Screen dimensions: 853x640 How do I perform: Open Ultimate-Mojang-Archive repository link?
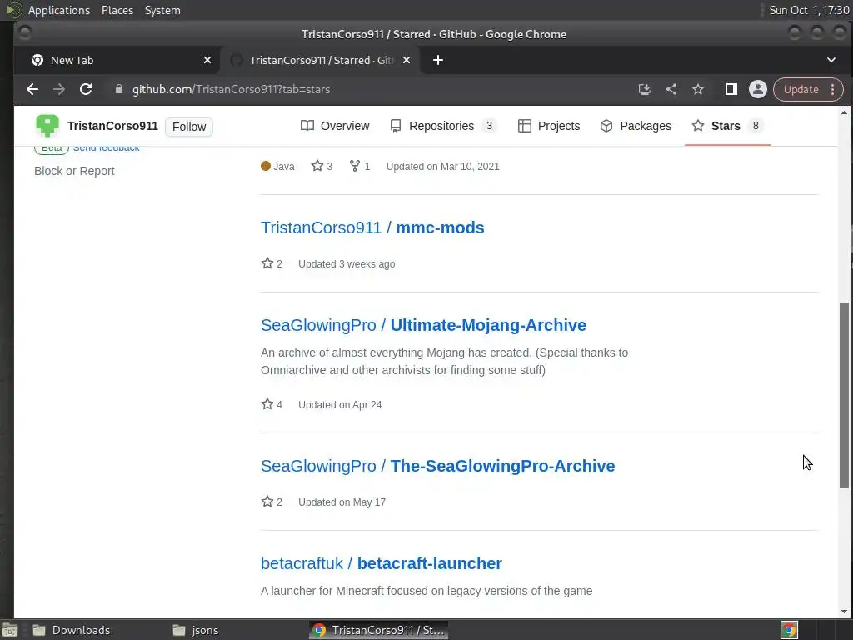pos(488,325)
